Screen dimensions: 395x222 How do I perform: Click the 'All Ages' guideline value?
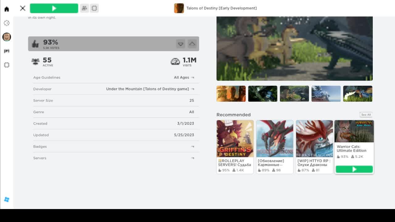click(181, 77)
